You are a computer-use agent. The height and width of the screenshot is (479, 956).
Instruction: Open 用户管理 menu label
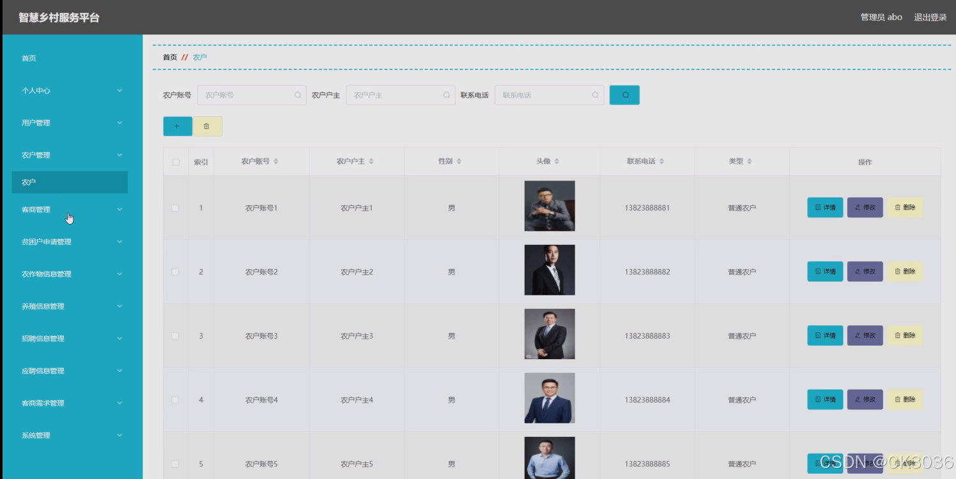pyautogui.click(x=36, y=122)
